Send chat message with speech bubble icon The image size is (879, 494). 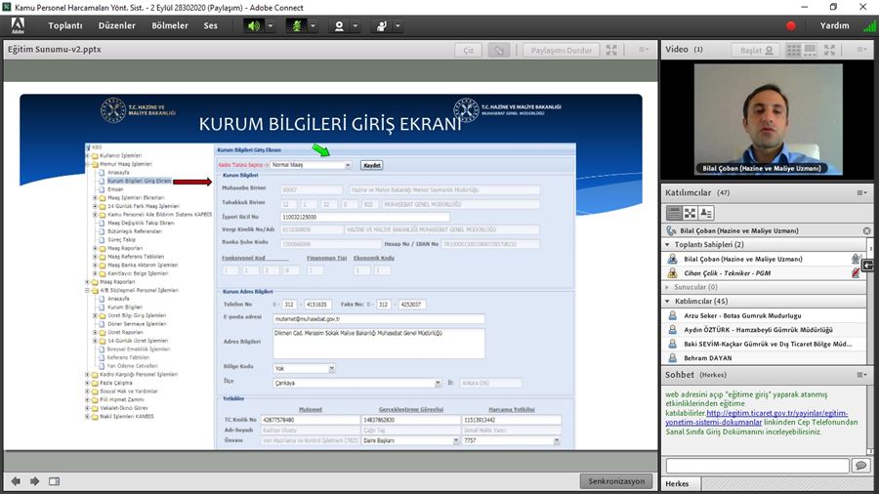(860, 466)
